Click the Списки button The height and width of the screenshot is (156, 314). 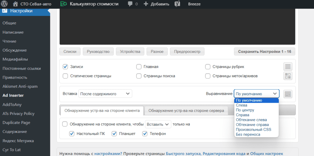[x=70, y=51]
